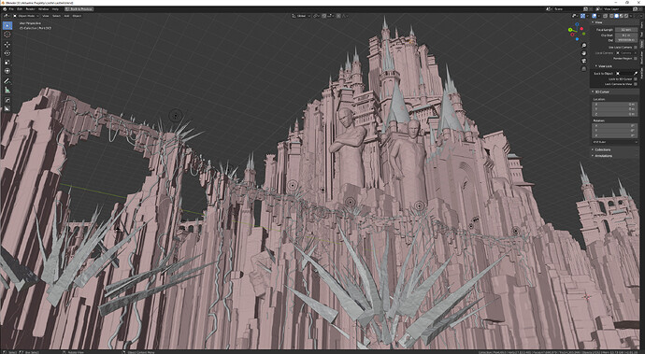Image resolution: width=645 pixels, height=354 pixels.
Task: Select the 3D Cursor tool
Action: 7,35
